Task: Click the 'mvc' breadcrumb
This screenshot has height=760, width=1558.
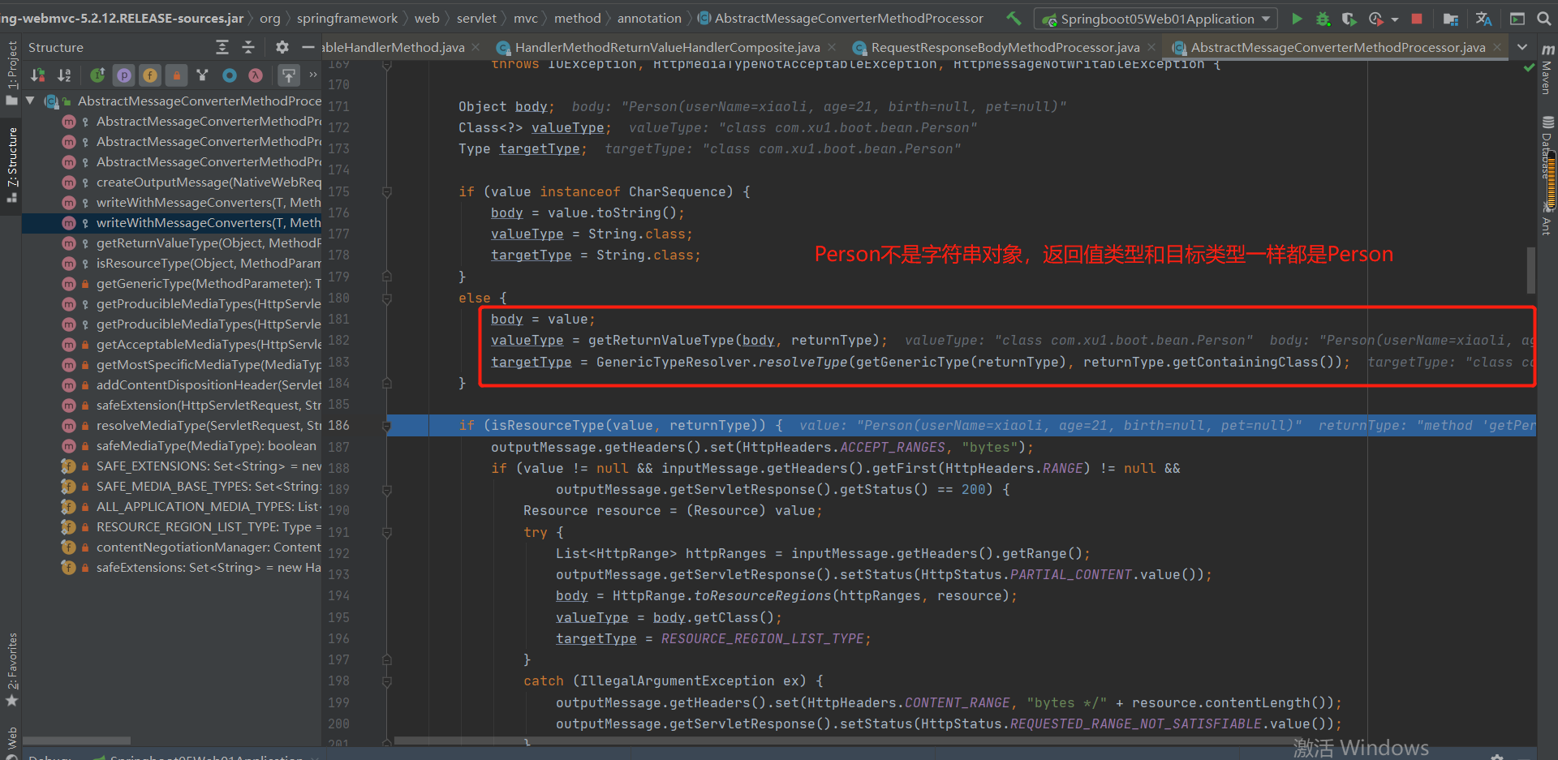Action: pos(525,18)
